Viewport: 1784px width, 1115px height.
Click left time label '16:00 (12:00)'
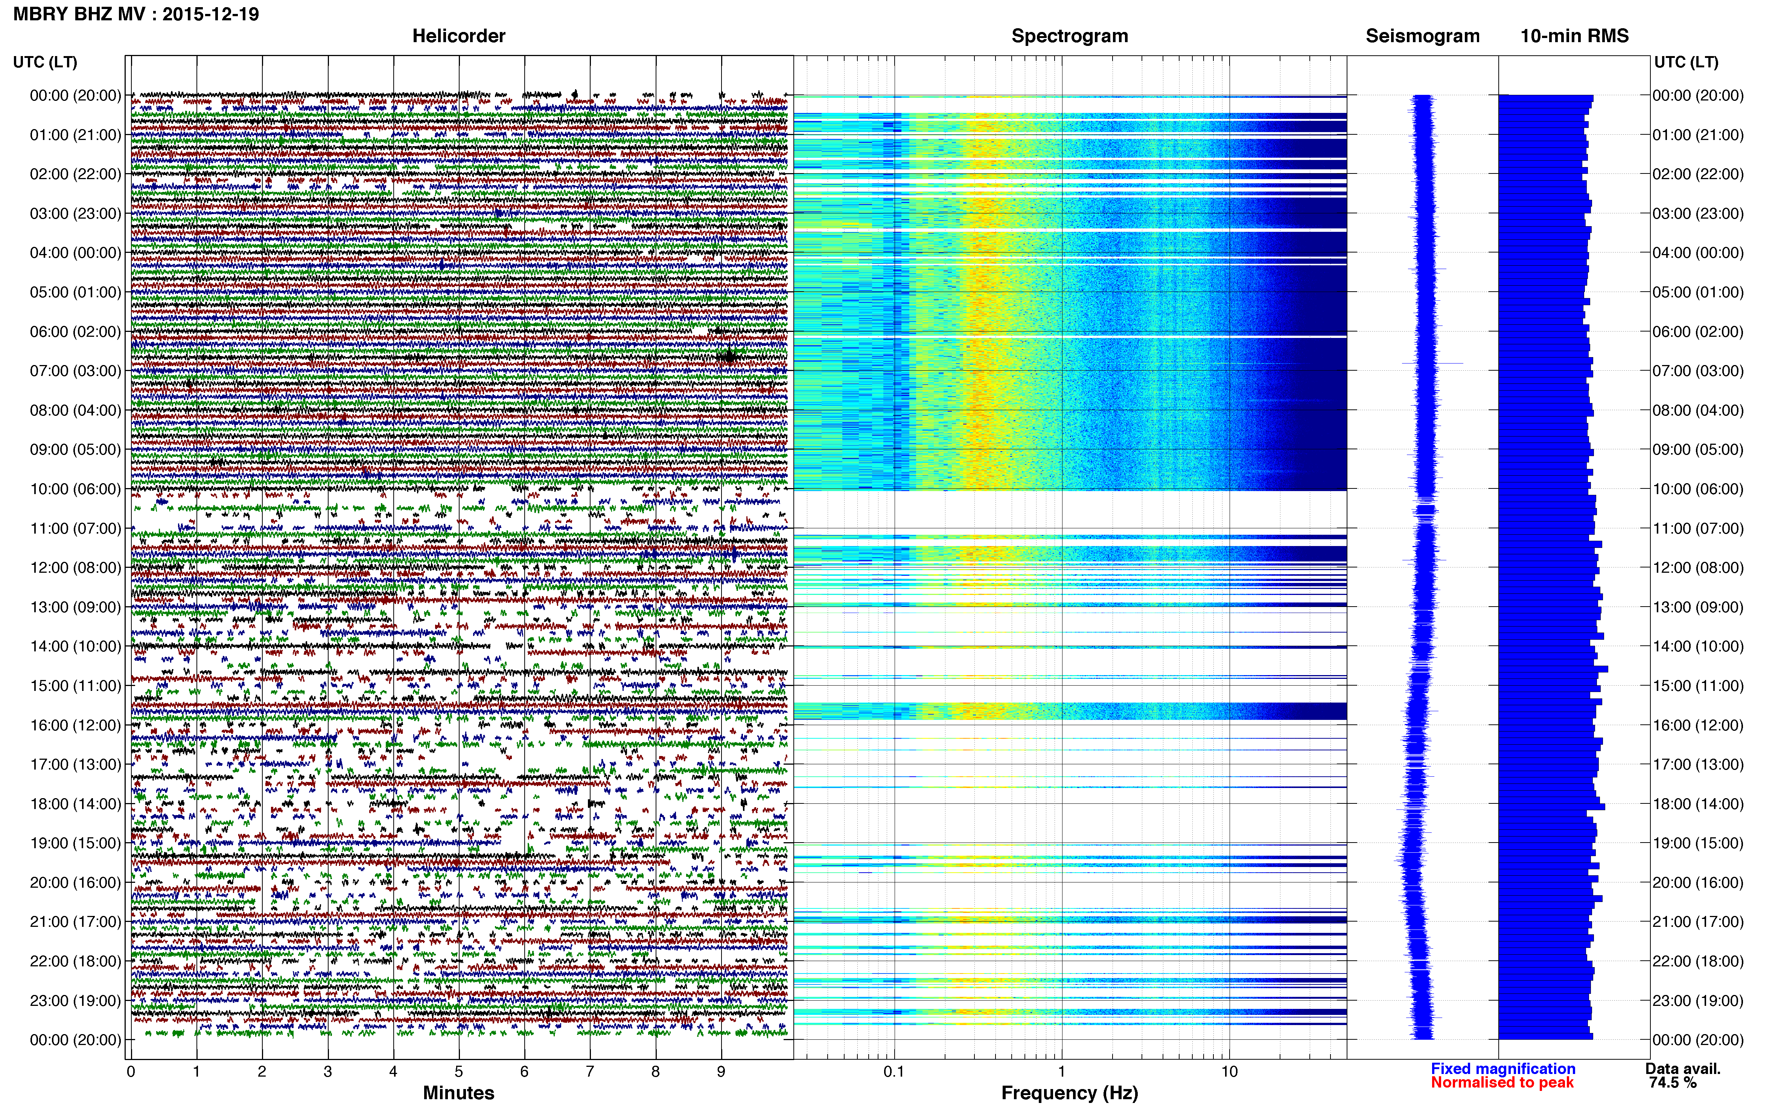click(75, 725)
